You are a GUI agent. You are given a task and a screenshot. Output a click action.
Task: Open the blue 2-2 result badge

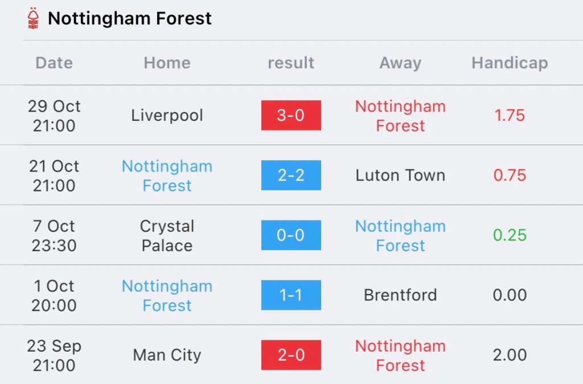[x=291, y=175]
